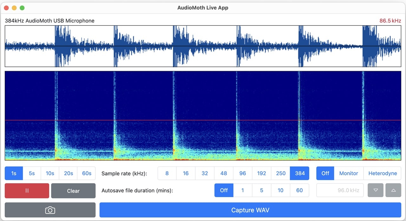Click the 384kHz AudioMoth USB Microphone label
The width and height of the screenshot is (406, 221).
[x=49, y=21]
